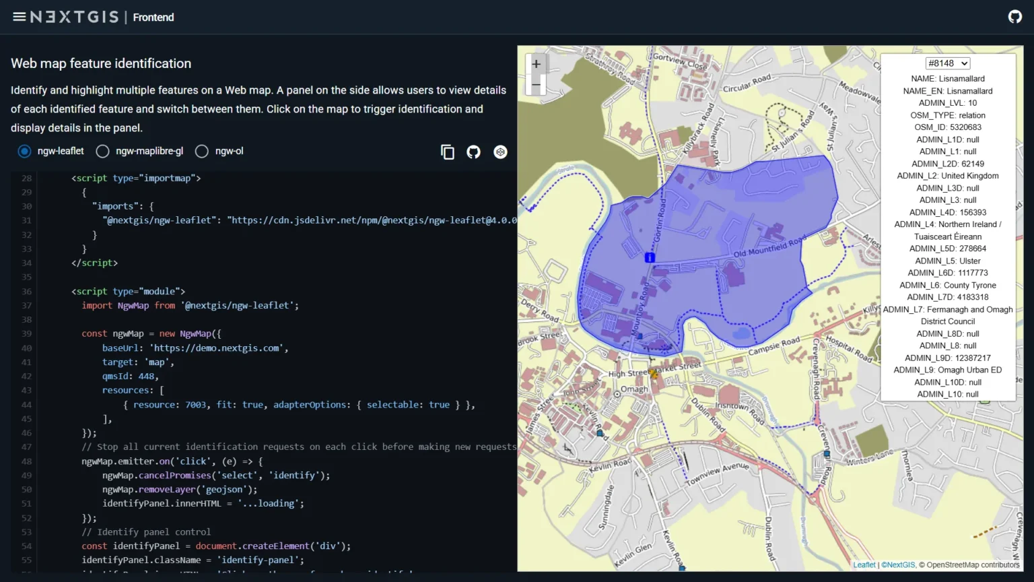Viewport: 1034px width, 582px height.
Task: Copy the example code to clipboard
Action: pos(447,152)
